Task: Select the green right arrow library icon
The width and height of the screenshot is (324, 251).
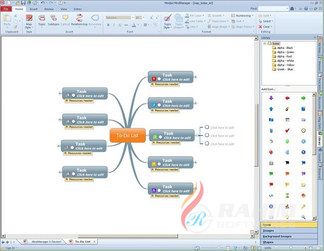Action: tap(303, 98)
